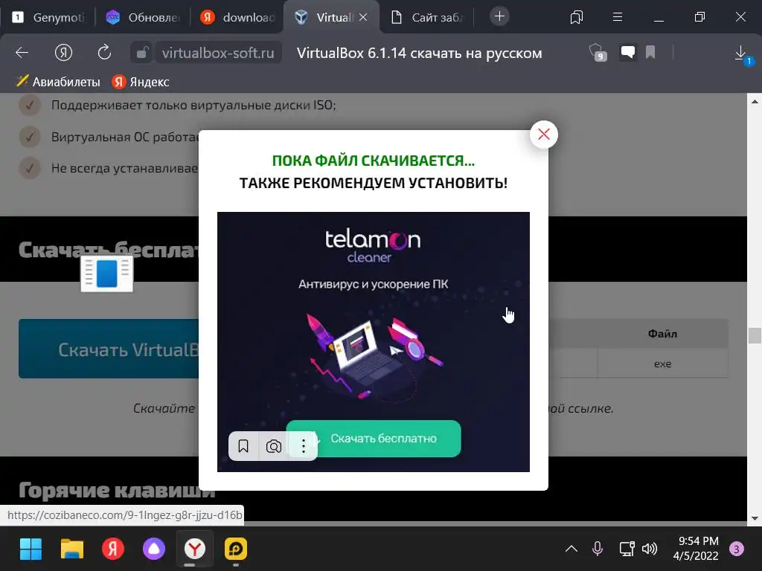762x571 pixels.
Task: Open network settings from the tray icon
Action: coord(627,549)
